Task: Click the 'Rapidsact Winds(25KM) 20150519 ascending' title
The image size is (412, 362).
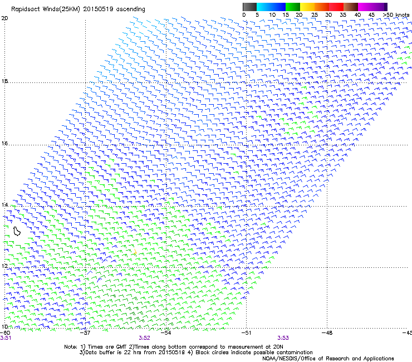Action: coord(78,9)
